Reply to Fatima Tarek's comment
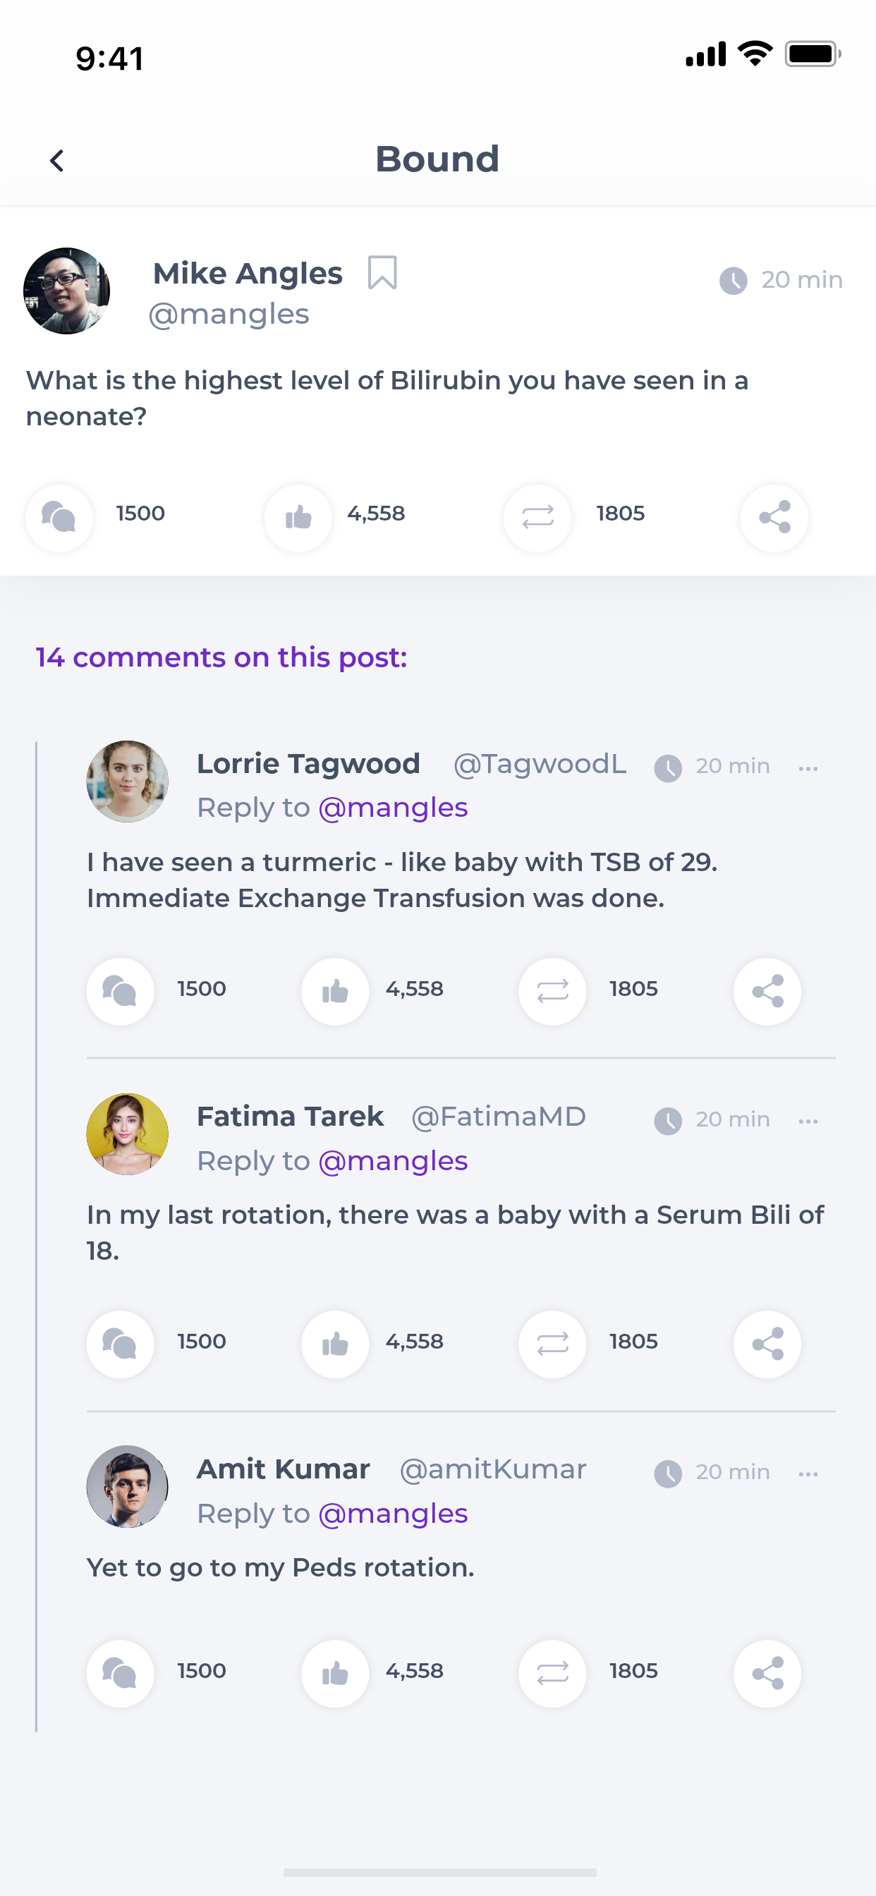This screenshot has height=1896, width=876. point(121,1344)
